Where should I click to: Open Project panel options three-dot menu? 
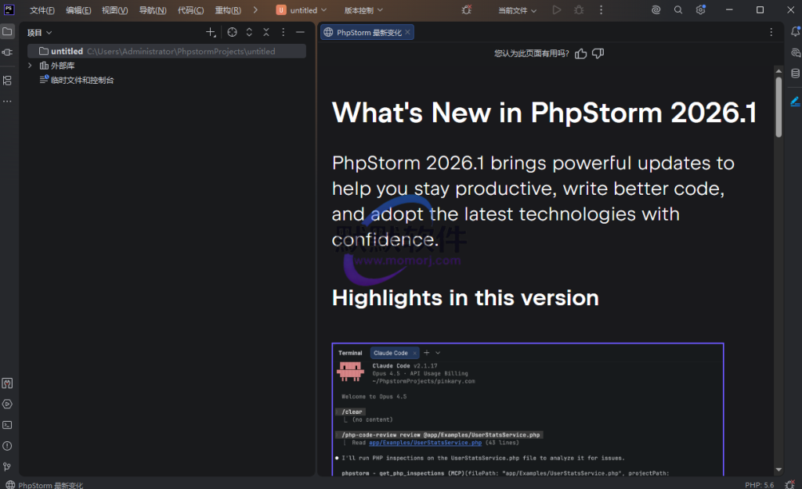(x=283, y=32)
